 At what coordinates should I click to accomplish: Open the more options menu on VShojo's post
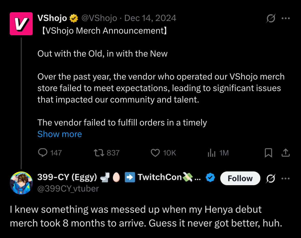coord(285,18)
